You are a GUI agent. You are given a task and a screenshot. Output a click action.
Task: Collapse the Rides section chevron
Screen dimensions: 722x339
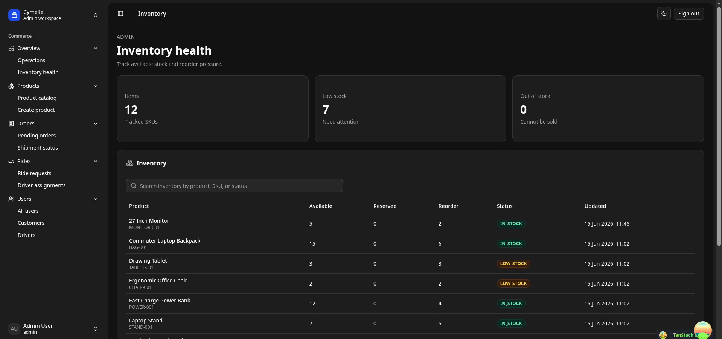[x=96, y=161]
